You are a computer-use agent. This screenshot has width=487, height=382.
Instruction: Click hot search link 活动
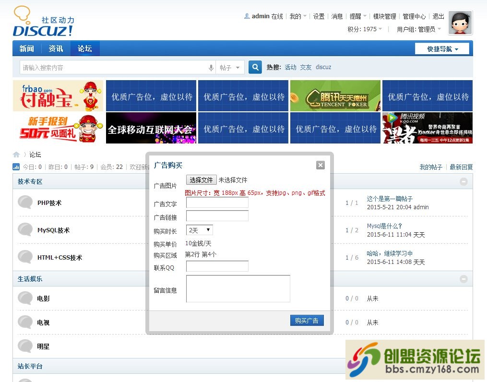tap(290, 67)
